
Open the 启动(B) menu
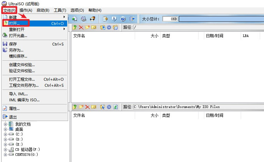pos(43,10)
